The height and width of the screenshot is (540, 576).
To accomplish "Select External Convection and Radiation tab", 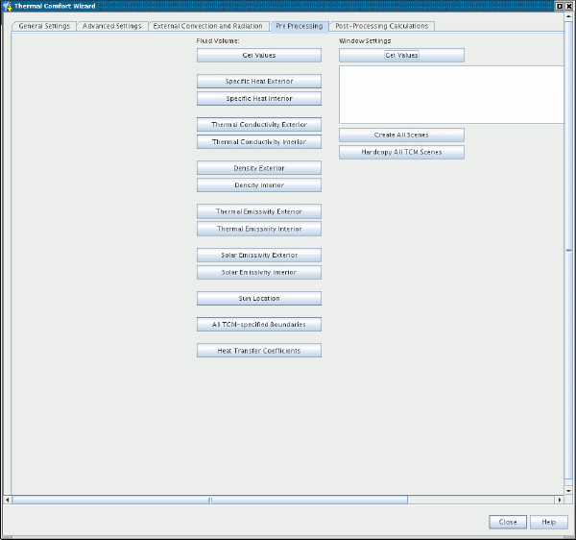I will (x=208, y=26).
